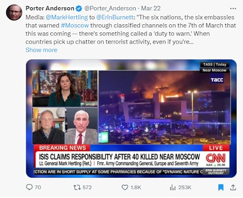Image resolution: width=243 pixels, height=198 pixels.
Task: Click the @Porter_Anderson handle
Action: tap(110, 9)
